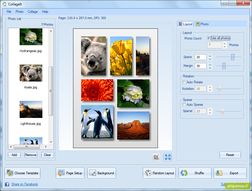This screenshot has height=191, width=252.
Task: Click the Remove button
Action: 31,155
